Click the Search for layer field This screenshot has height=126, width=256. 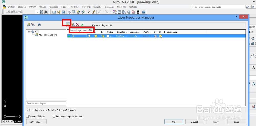pos(46,104)
